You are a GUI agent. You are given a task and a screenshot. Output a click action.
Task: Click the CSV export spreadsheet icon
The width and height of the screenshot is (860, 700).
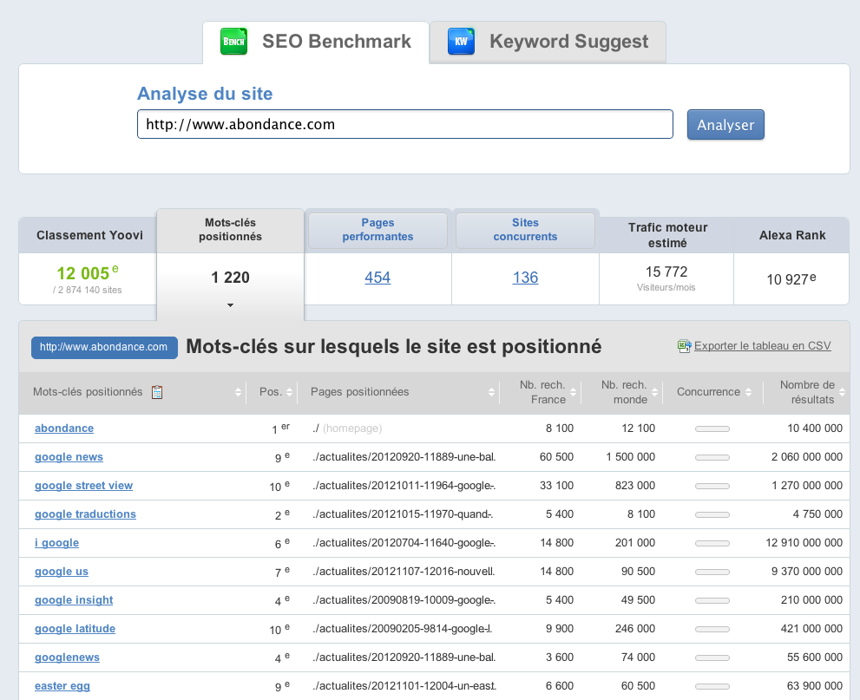click(x=684, y=346)
